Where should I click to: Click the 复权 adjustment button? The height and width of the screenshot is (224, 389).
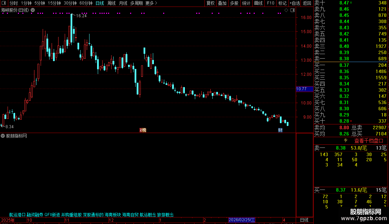pyautogui.click(x=210, y=3)
